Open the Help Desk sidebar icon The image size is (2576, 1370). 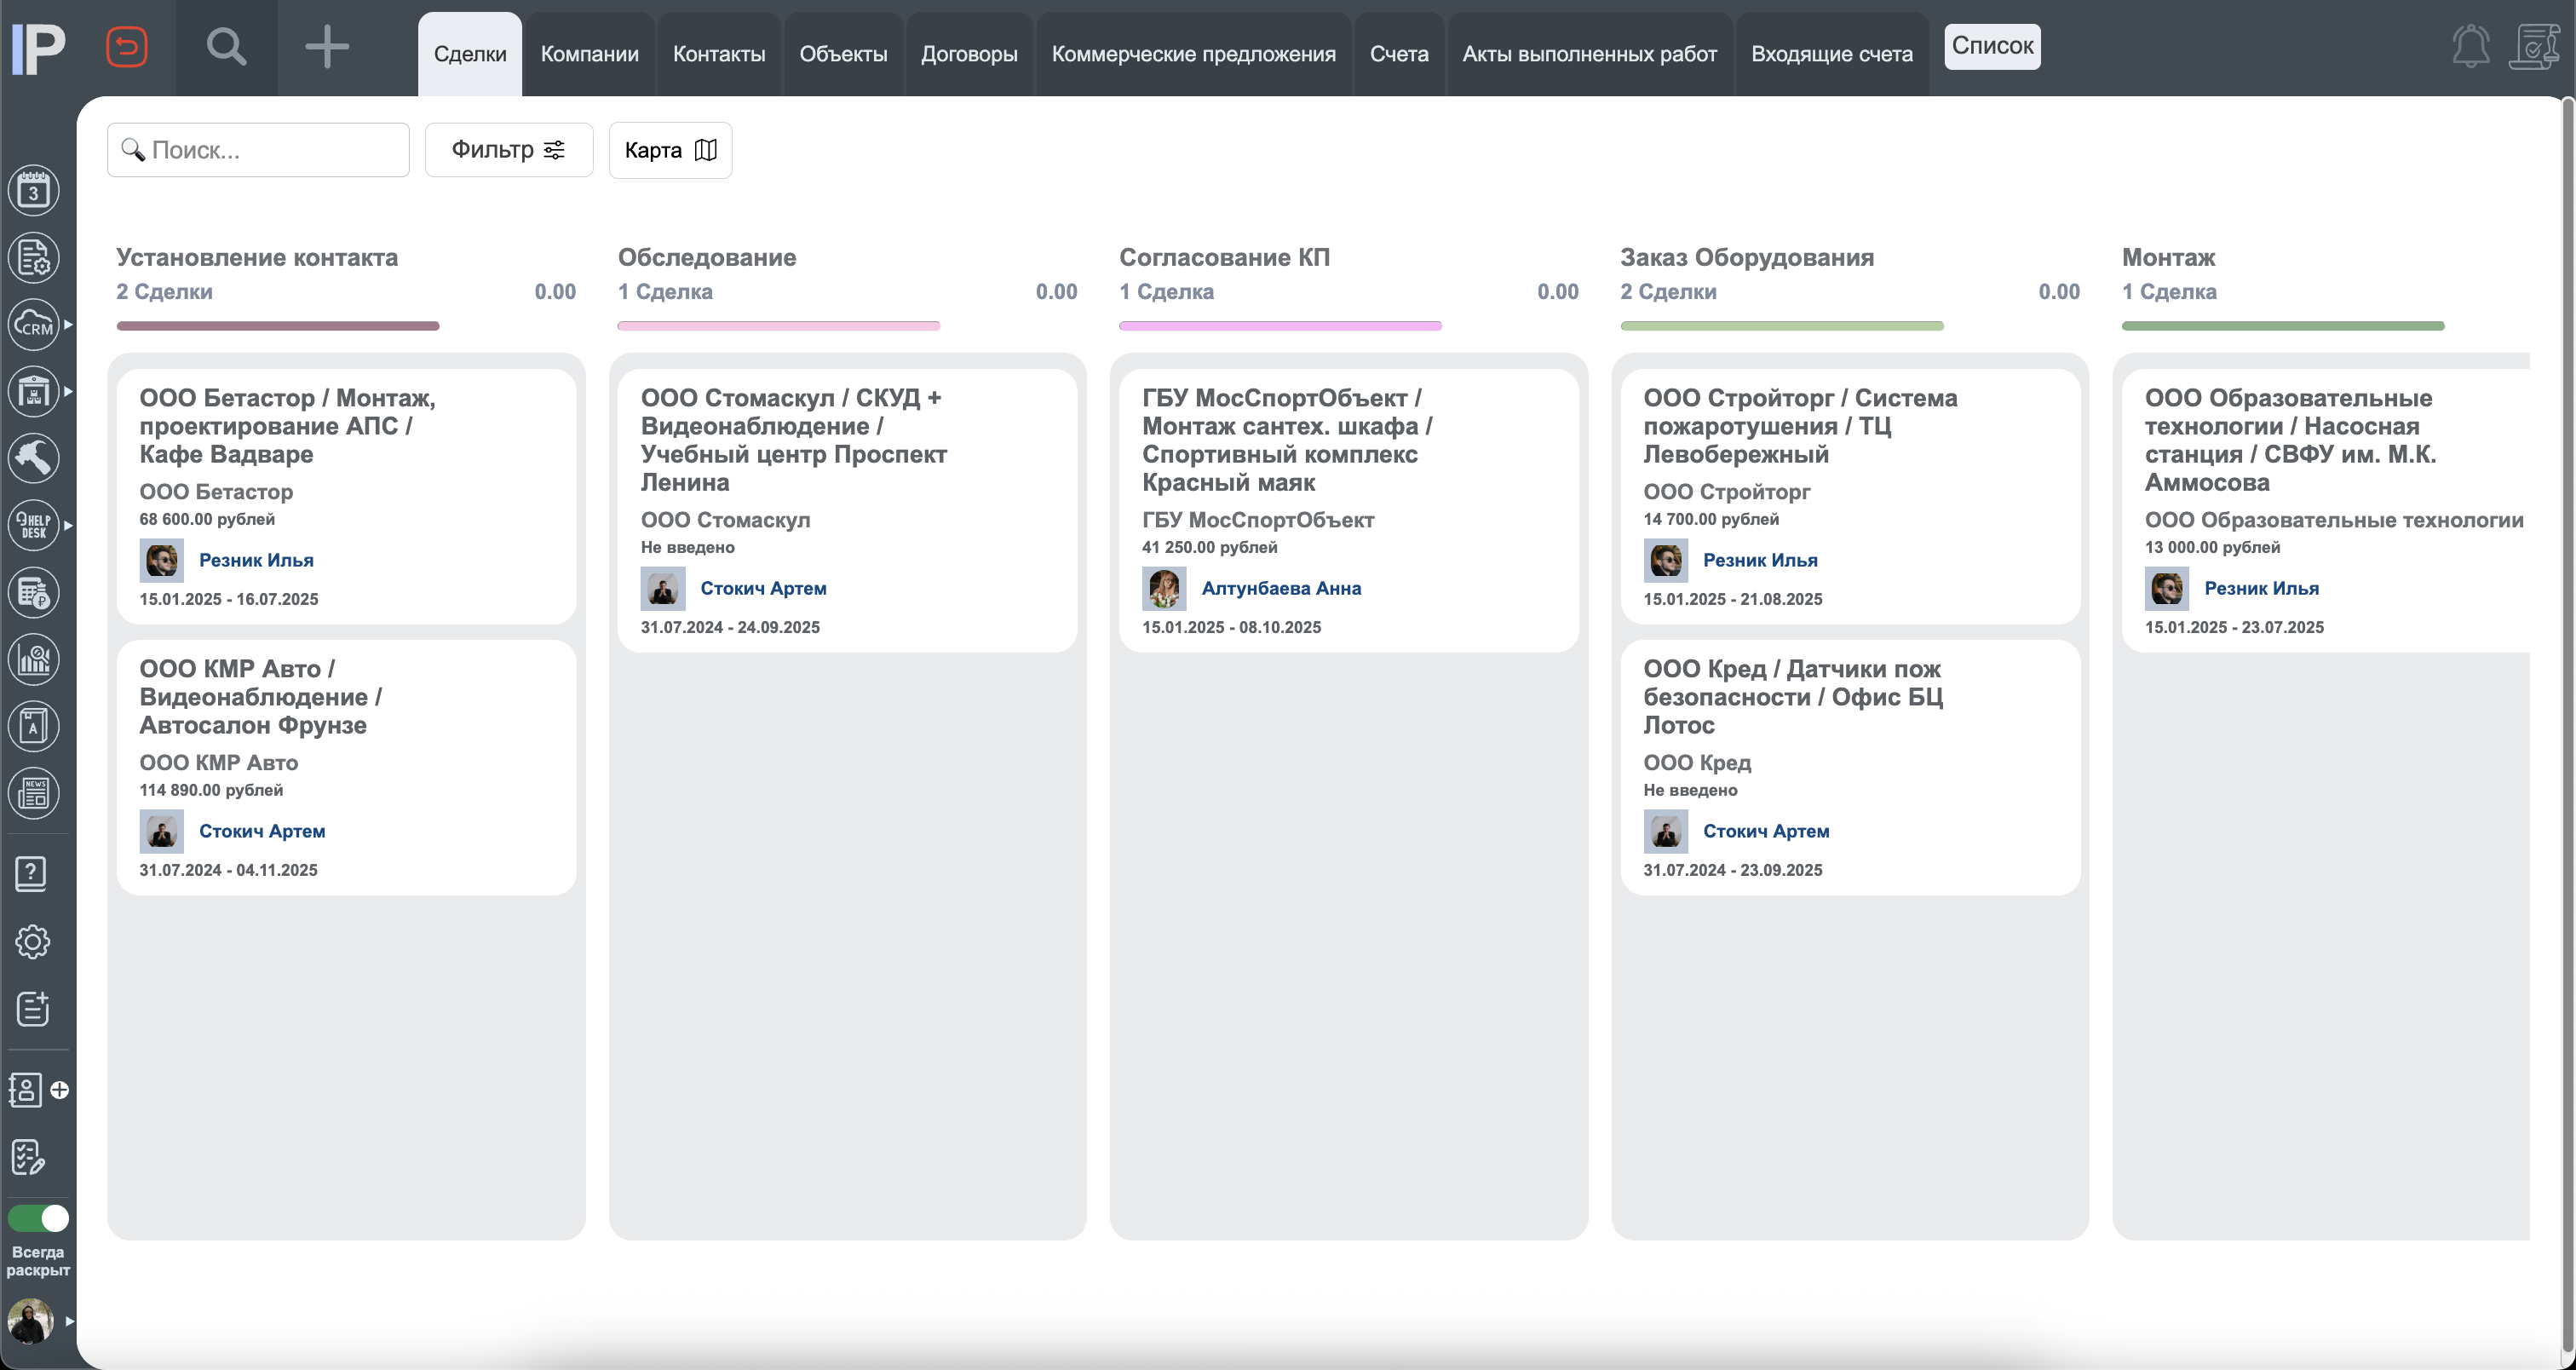tap(34, 525)
